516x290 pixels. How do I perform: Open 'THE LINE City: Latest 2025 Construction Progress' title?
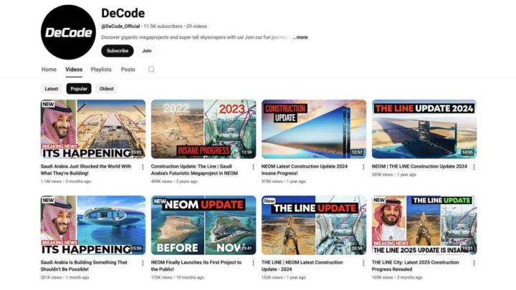point(415,266)
